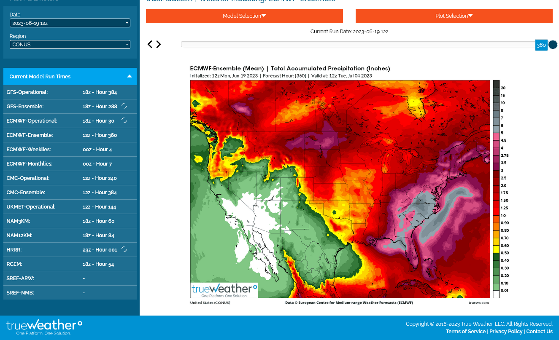Screen dimensions: 559x340
Task: Click '12z - Hour 240' run time
Action: 100,178
